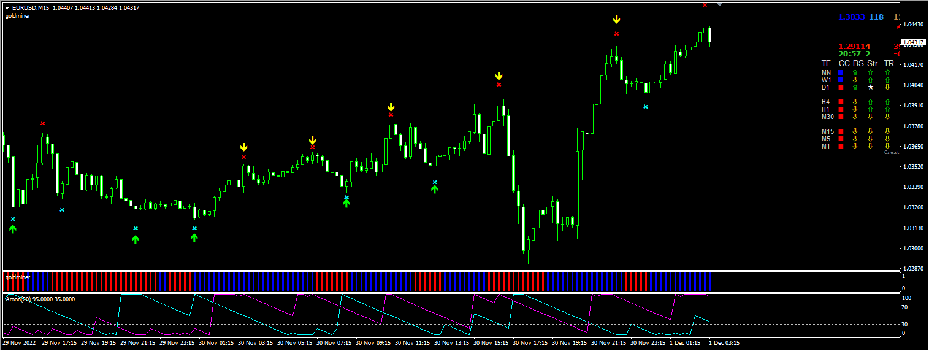Click the W1 row Str up arrow
Image resolution: width=929 pixels, height=351 pixels.
pyautogui.click(x=871, y=80)
